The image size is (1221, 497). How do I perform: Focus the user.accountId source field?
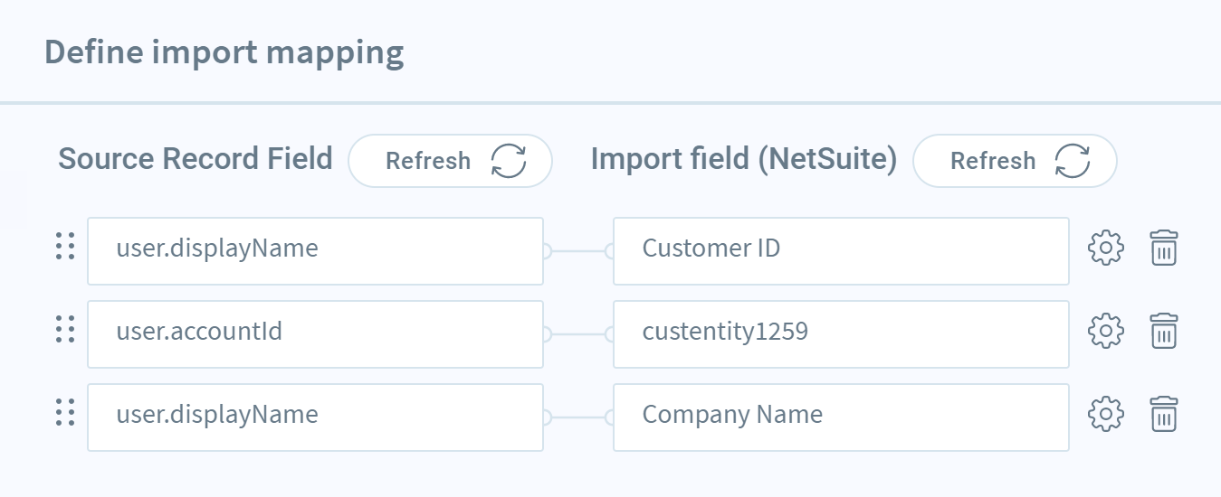(x=315, y=334)
